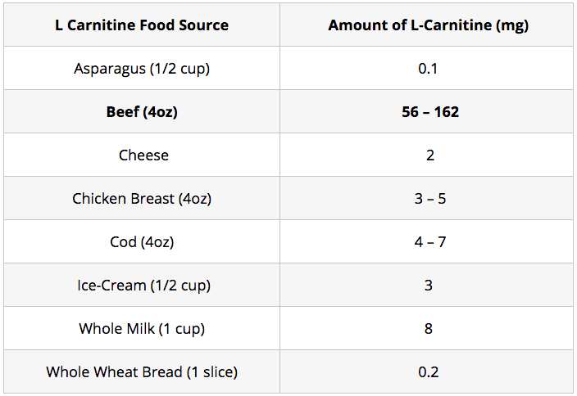The image size is (577, 396).
Task: Select the Ice-Cream (1/2 cup) cell
Action: coord(143,286)
